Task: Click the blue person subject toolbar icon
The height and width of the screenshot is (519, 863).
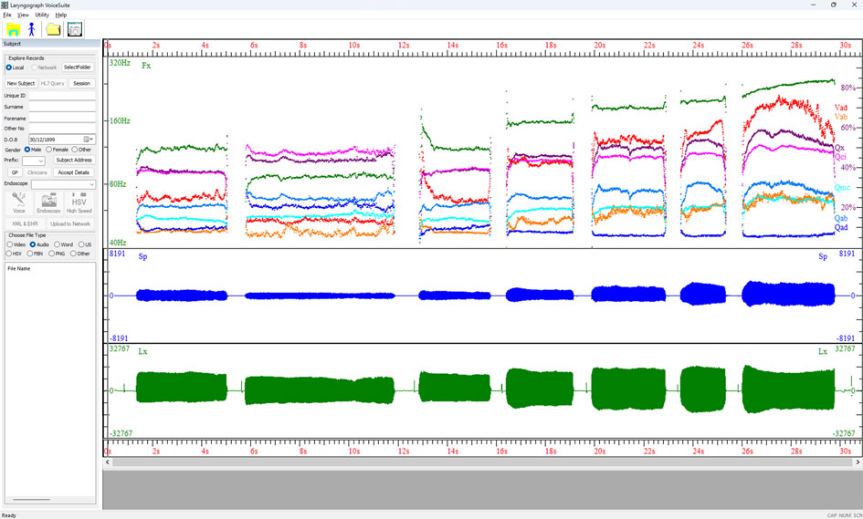Action: tap(31, 29)
